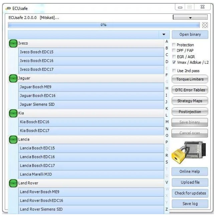Viewport: 217px width, 217px height.
Task: Jump to letter N in index
Action: pos(167,129)
